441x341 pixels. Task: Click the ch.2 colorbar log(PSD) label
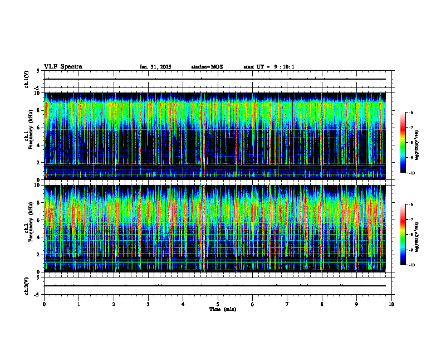pyautogui.click(x=417, y=237)
